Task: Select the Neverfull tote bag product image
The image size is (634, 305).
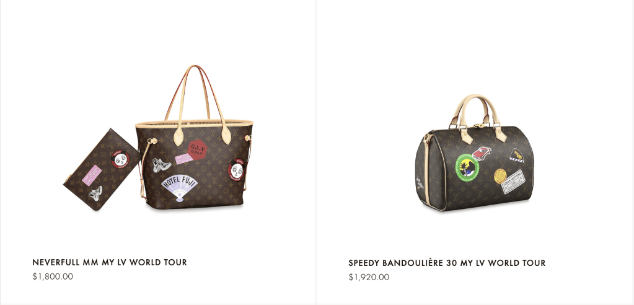Action: coord(194,138)
